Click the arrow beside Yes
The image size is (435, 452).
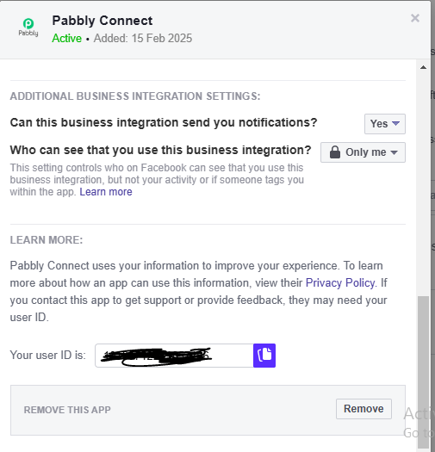pyautogui.click(x=395, y=123)
